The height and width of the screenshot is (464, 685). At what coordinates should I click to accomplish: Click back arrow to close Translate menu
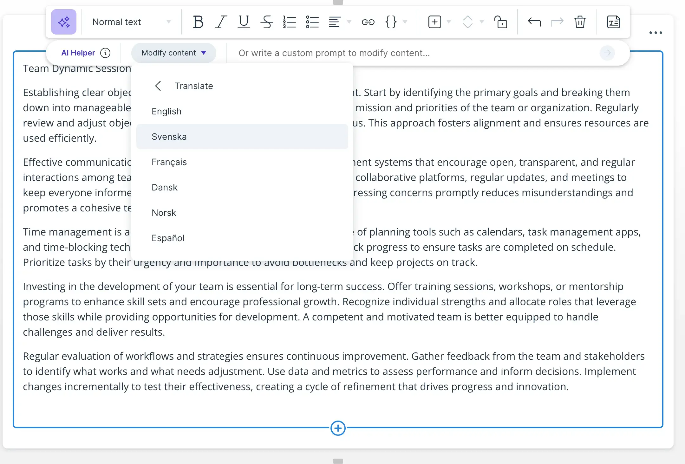(x=159, y=86)
